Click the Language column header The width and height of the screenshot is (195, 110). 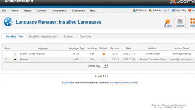42,48
